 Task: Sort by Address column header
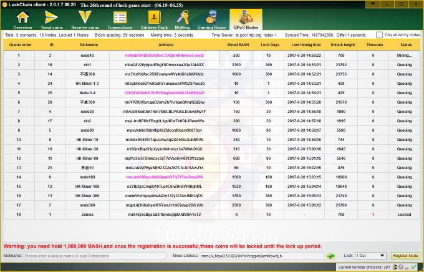[x=166, y=45]
